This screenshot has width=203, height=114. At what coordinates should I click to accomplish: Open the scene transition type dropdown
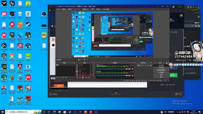pyautogui.click(x=143, y=66)
